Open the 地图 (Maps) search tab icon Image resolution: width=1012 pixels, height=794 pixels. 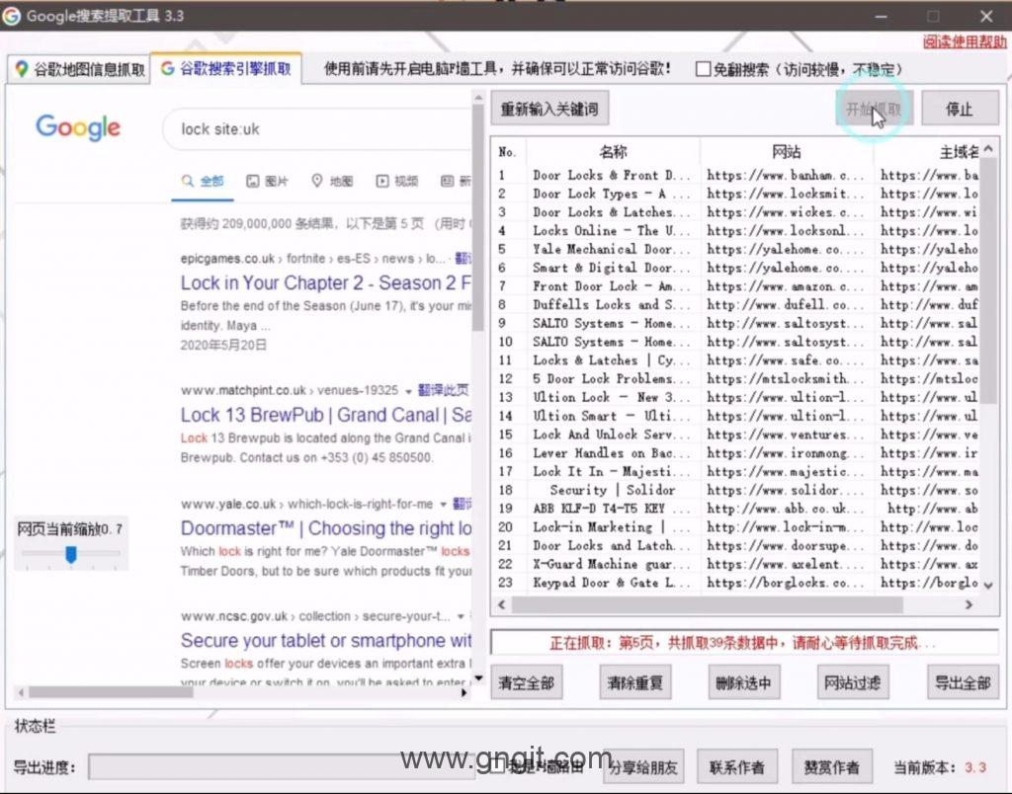317,181
